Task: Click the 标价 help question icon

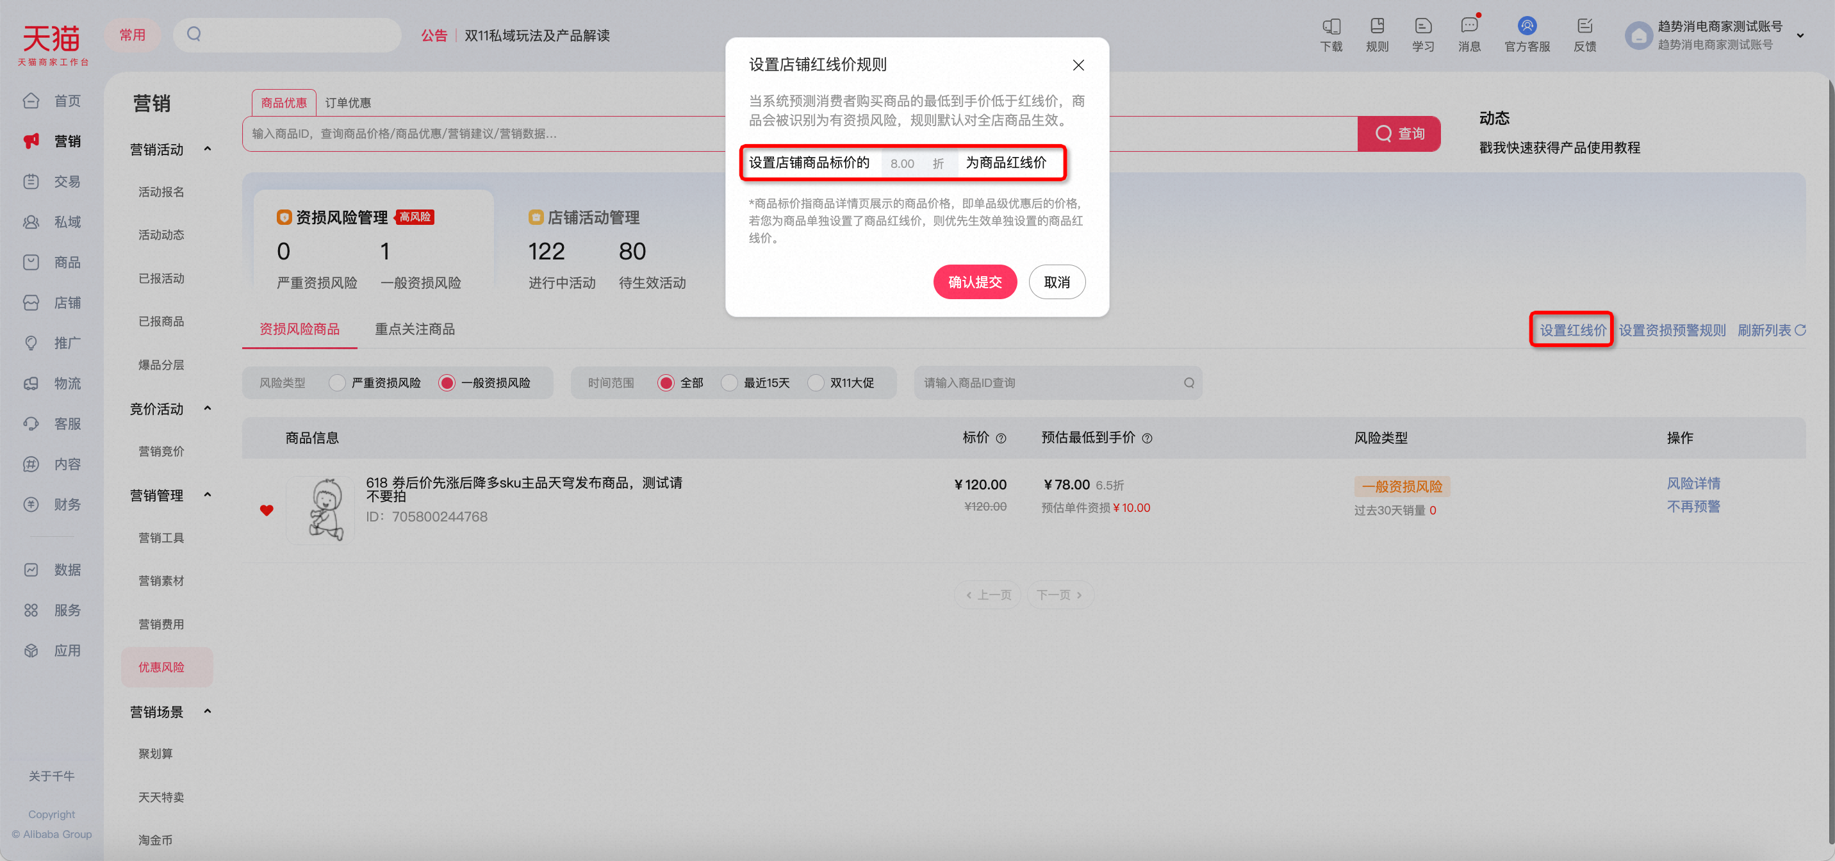Action: [1001, 439]
